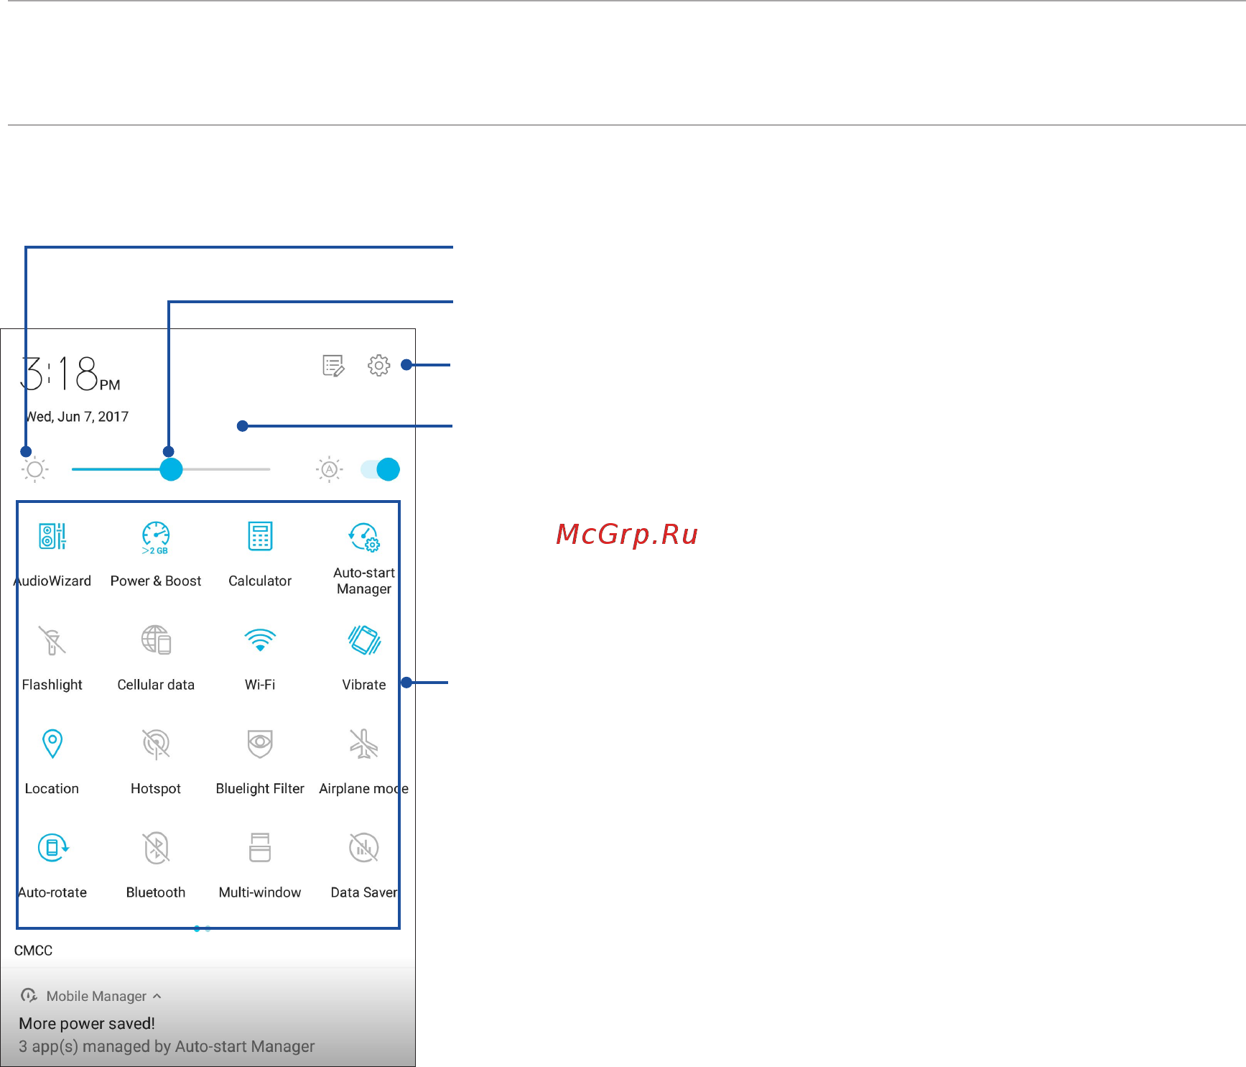Open the Mobile Manager notification icon

(x=29, y=995)
